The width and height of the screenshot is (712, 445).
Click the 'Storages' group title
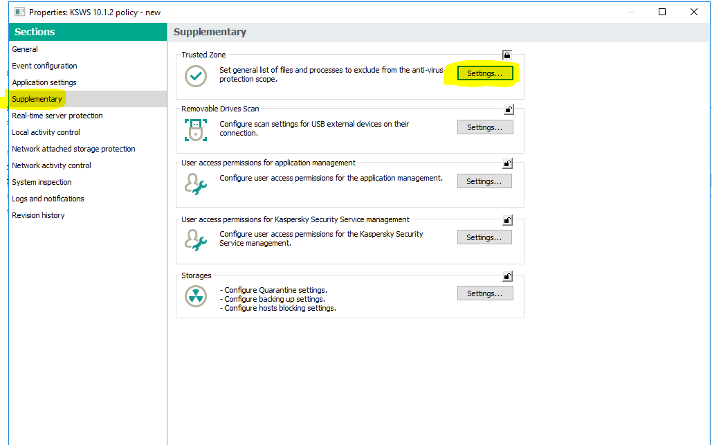pyautogui.click(x=197, y=275)
